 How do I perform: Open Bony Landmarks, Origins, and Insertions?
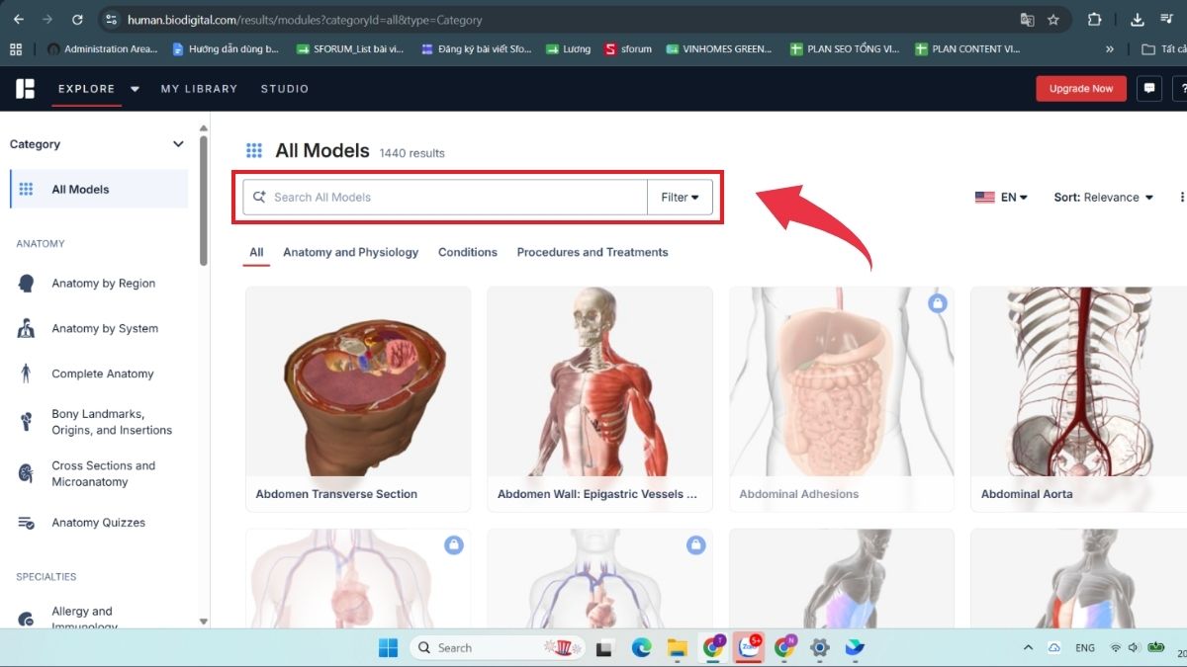click(112, 422)
